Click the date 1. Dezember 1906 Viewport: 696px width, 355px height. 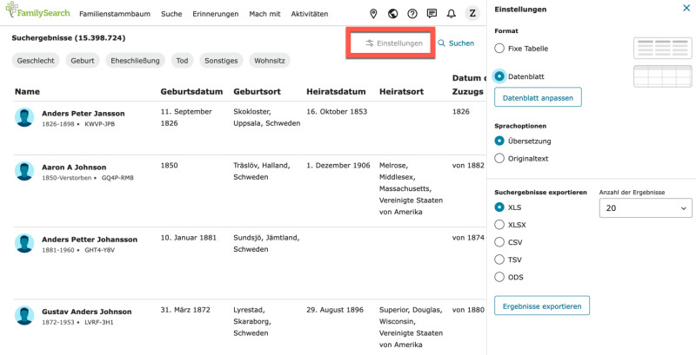point(338,166)
